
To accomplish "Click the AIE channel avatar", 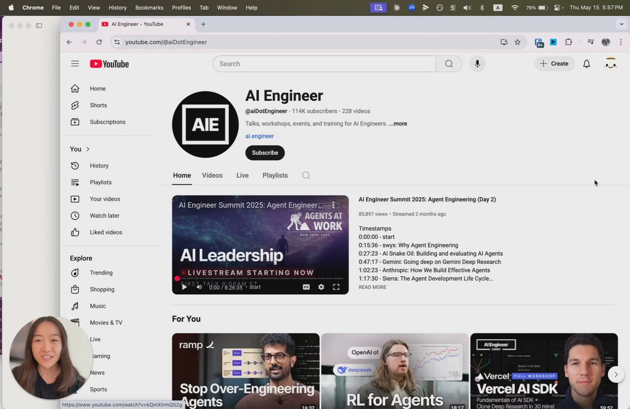I will pos(205,125).
